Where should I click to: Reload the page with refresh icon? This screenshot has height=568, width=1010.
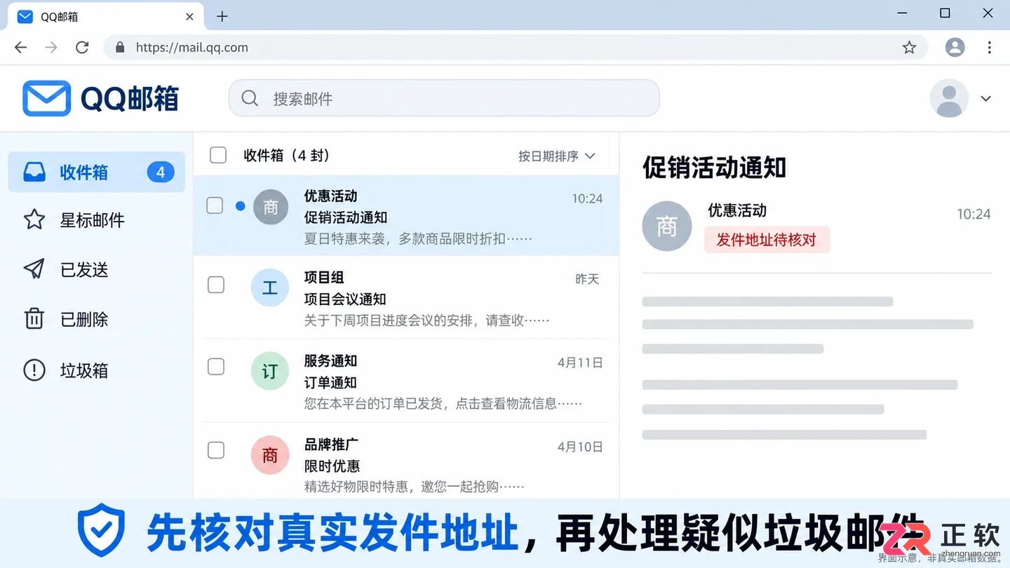point(82,48)
